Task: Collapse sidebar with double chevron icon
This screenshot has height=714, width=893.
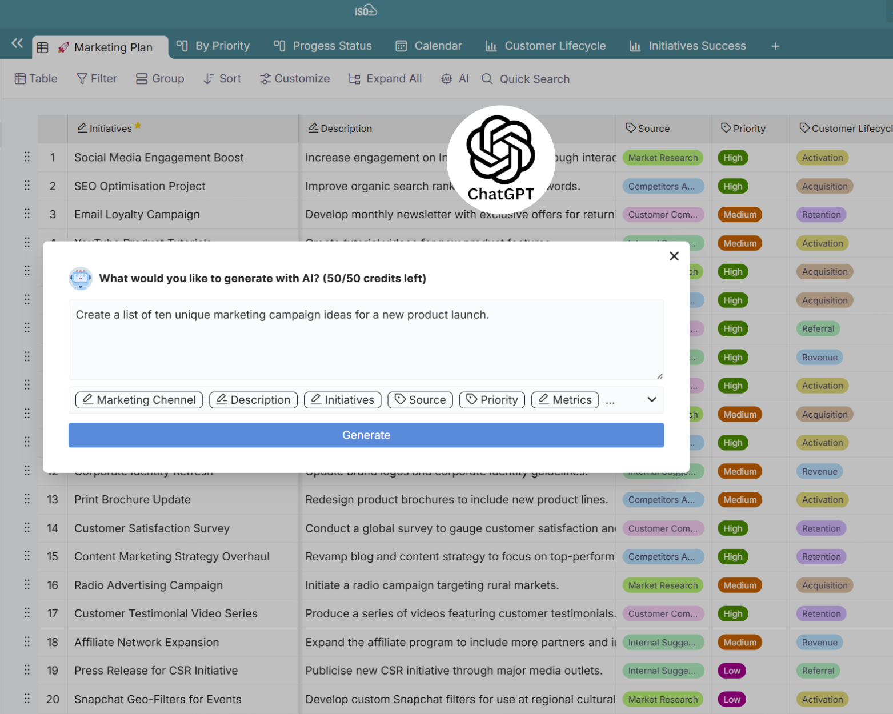Action: (17, 43)
